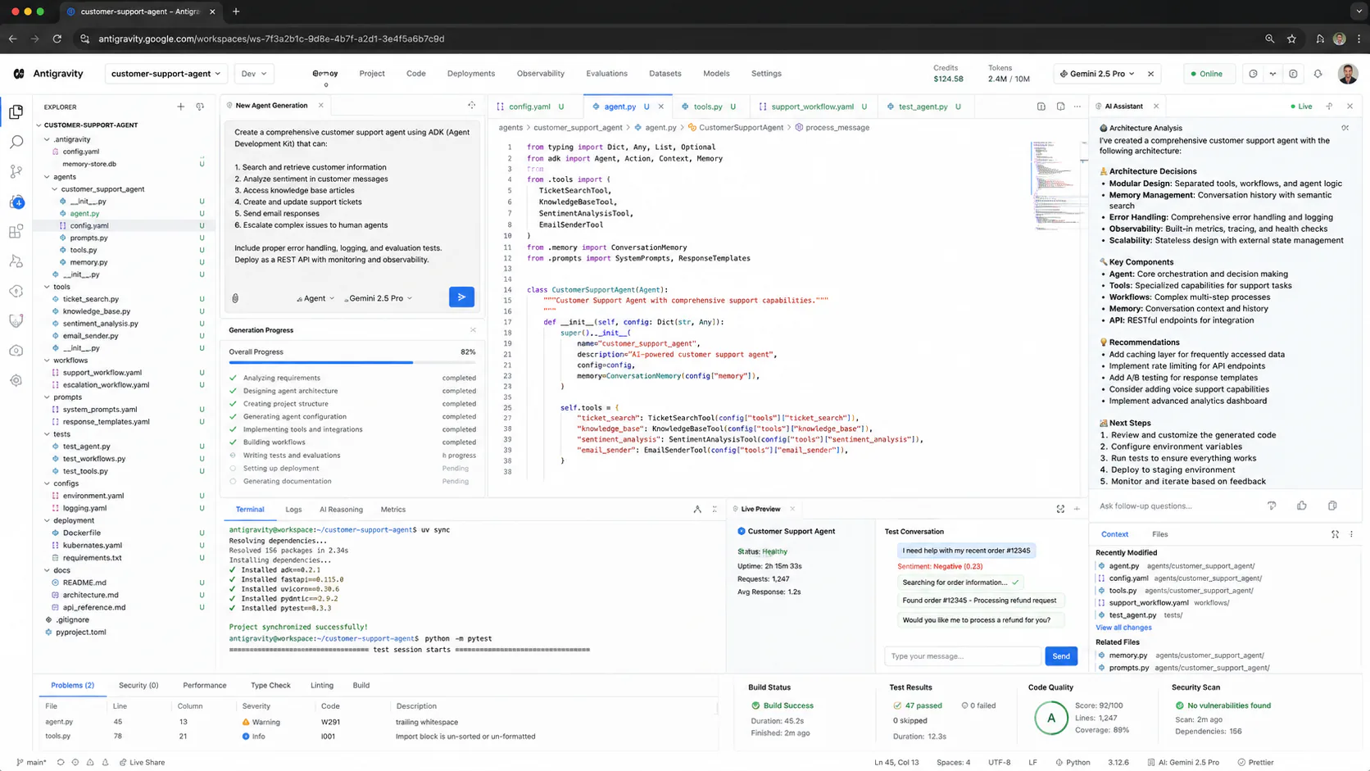
Task: Open the Search magnifier in activity bar
Action: click(16, 142)
